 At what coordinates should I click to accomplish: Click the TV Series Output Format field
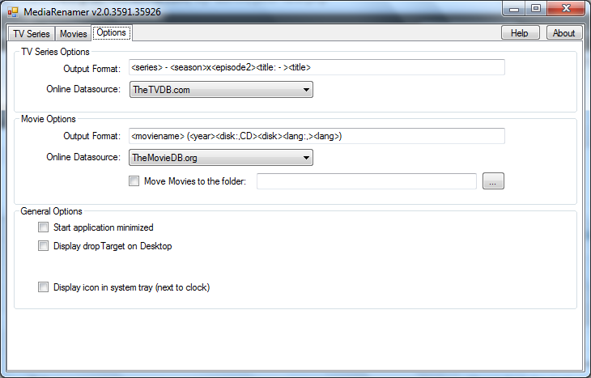coord(317,67)
